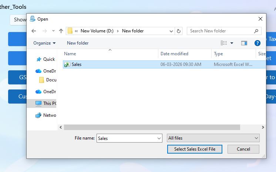Open Quick access in navigation pane
Viewport: 276px width, 172px height.
[x=46, y=59]
